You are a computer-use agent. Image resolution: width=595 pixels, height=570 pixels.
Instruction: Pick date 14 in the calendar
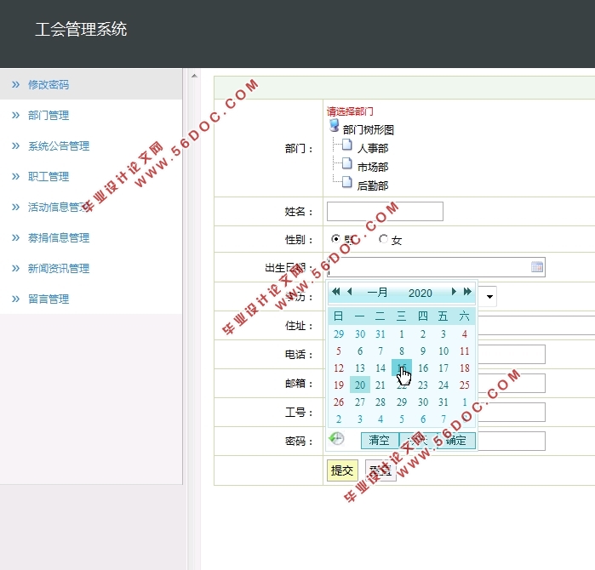(380, 368)
